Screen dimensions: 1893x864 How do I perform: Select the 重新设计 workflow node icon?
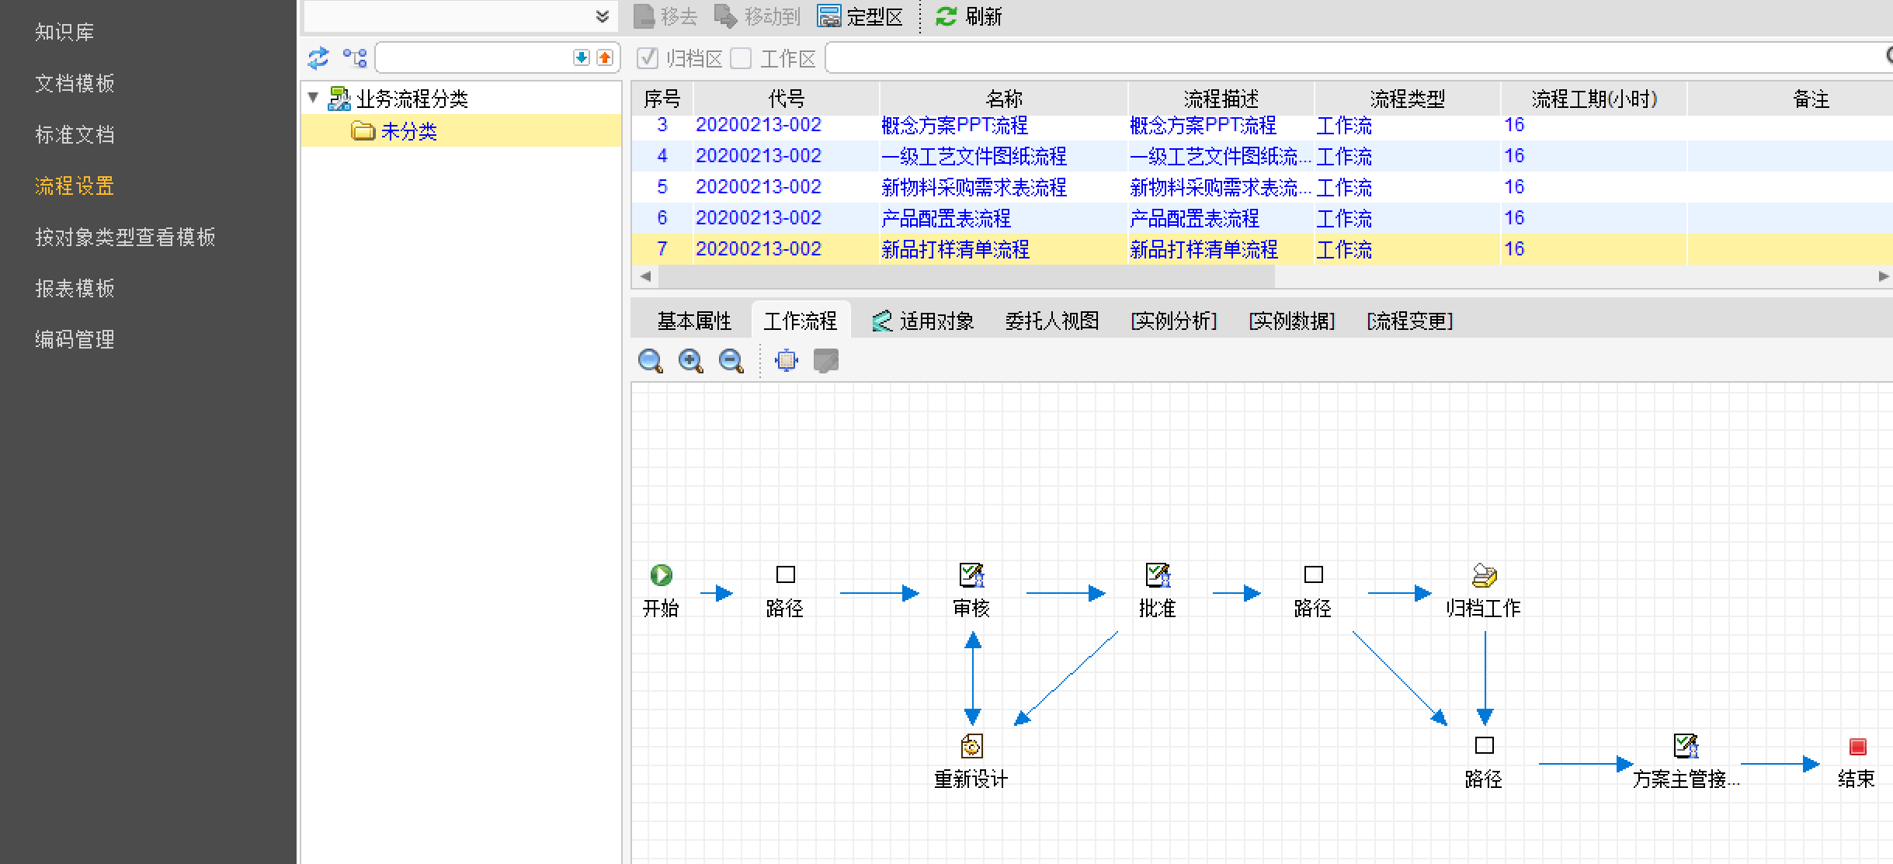point(971,746)
